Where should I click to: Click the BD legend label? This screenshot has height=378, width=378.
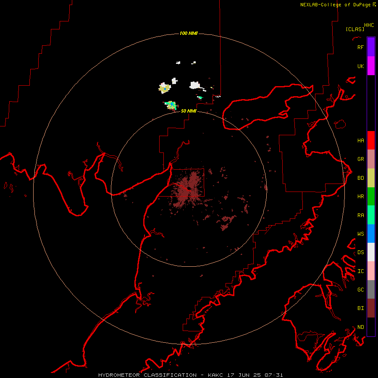point(360,178)
